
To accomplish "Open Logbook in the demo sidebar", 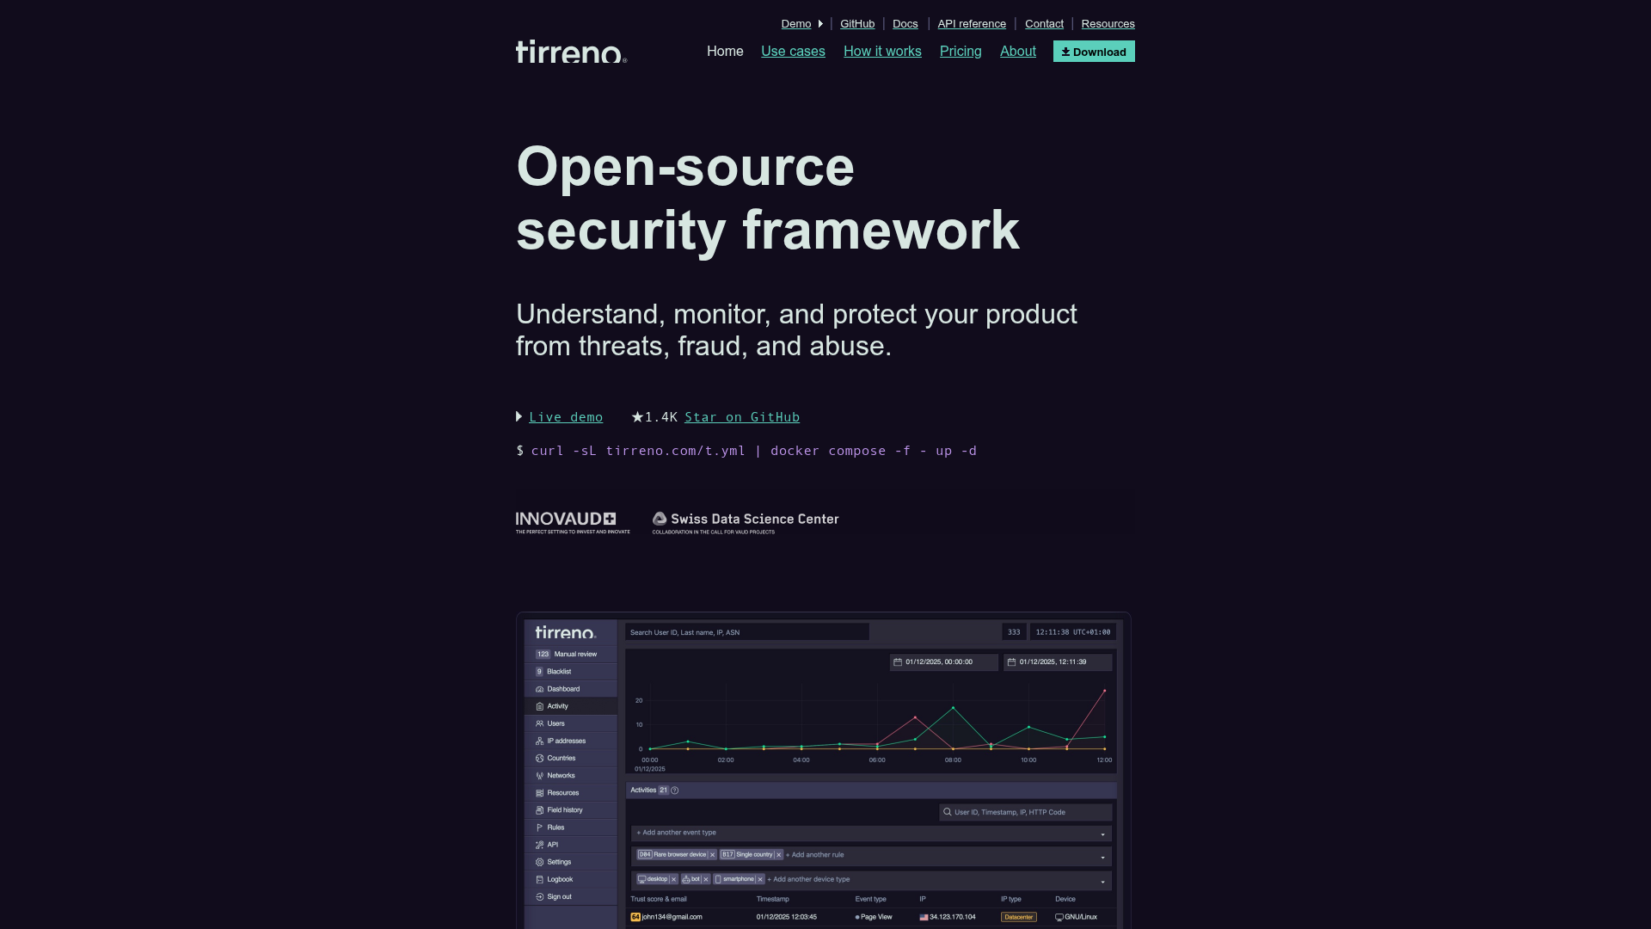I will click(570, 879).
